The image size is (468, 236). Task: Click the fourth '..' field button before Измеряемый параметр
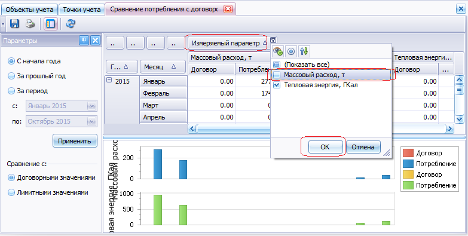click(x=176, y=43)
